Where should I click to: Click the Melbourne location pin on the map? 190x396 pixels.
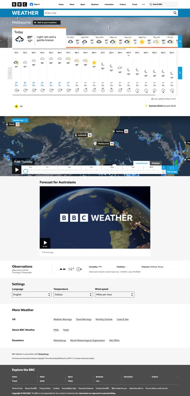click(95, 144)
